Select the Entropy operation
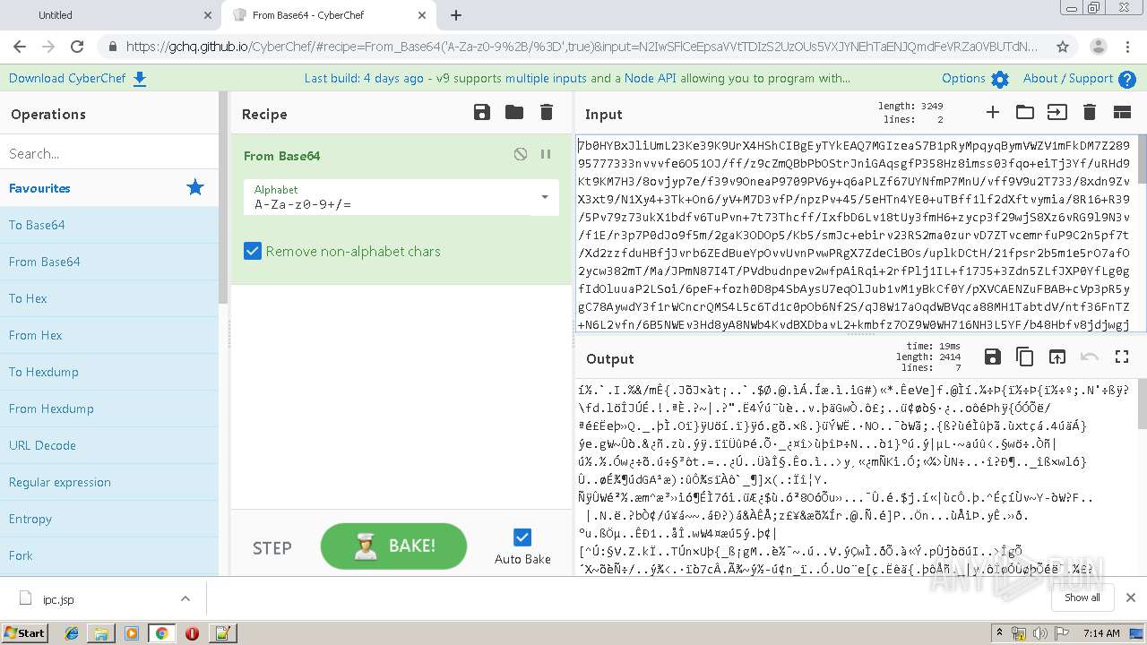The image size is (1147, 645). (109, 519)
